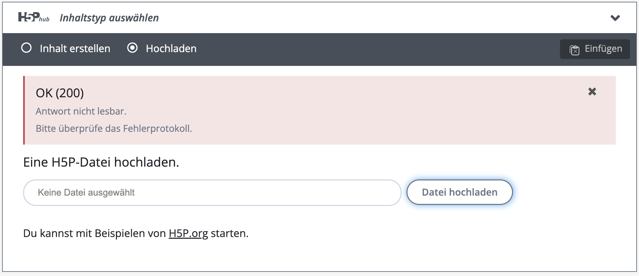Click the clipboard paste icon

click(x=574, y=50)
